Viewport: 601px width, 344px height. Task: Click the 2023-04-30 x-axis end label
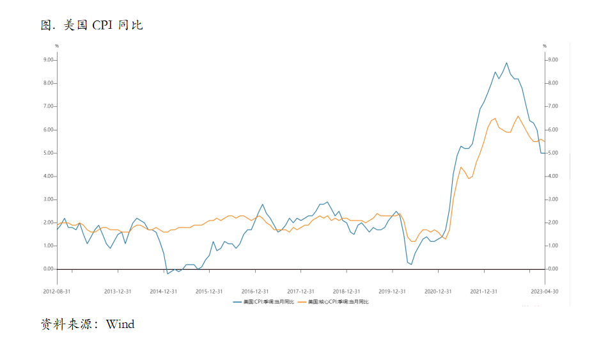click(545, 292)
